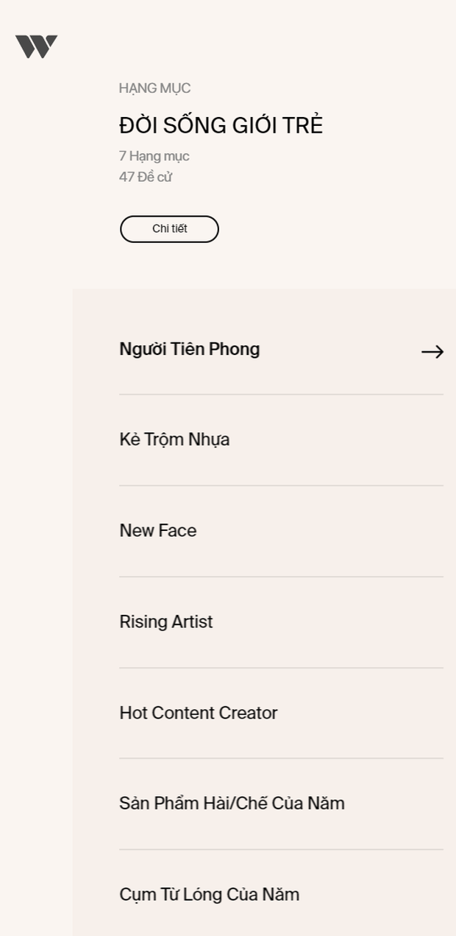
Task: Click the W logo icon
Action: pos(36,46)
